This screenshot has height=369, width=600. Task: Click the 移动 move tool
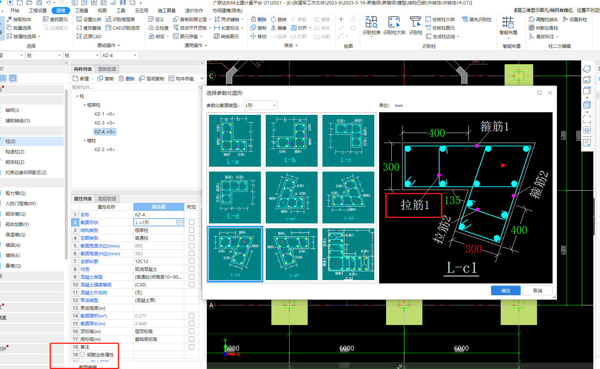(x=259, y=36)
